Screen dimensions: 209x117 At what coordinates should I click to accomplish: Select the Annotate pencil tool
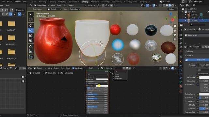[30, 46]
